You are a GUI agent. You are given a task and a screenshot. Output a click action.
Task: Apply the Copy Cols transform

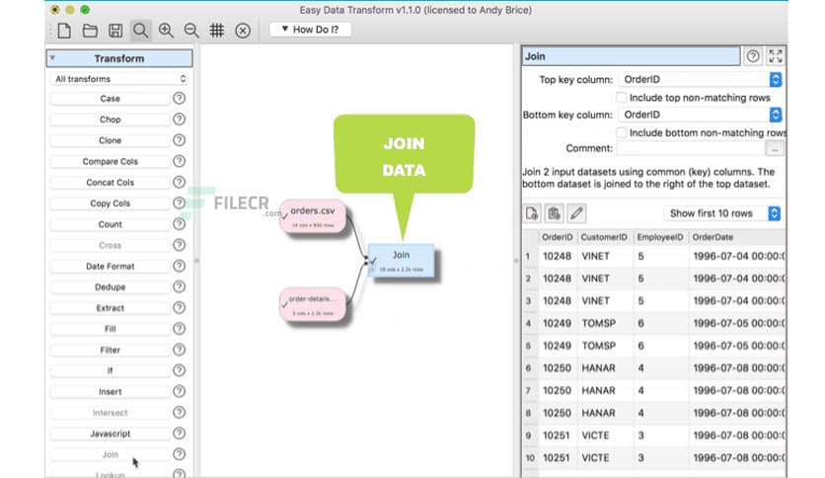110,203
